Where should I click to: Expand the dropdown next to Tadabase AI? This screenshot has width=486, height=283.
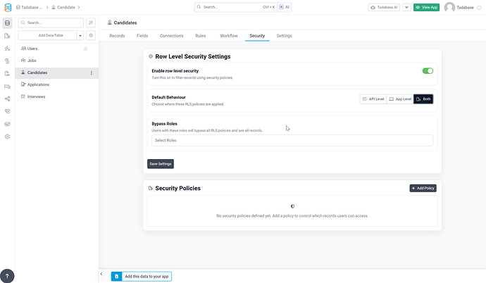[406, 8]
